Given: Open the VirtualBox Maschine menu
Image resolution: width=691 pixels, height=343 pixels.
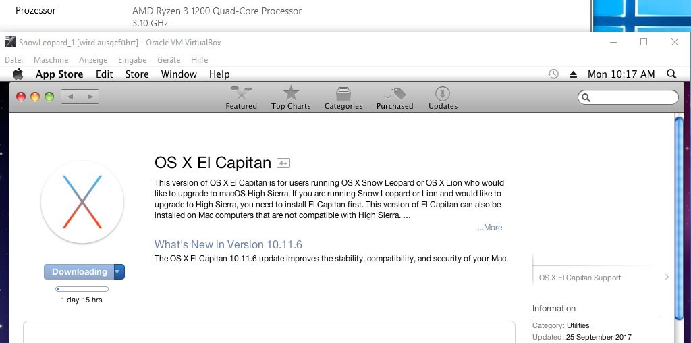Looking at the screenshot, I should [51, 60].
